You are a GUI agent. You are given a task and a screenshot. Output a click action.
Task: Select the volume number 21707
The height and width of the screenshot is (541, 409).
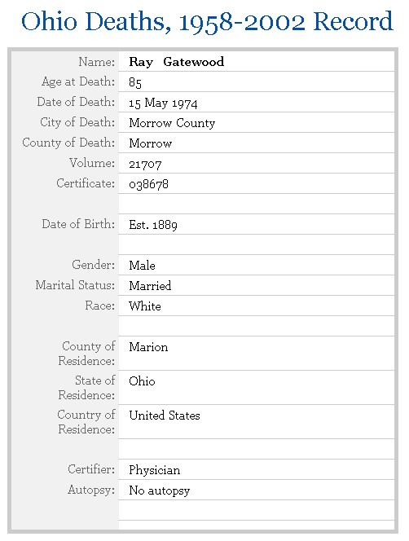tap(145, 164)
